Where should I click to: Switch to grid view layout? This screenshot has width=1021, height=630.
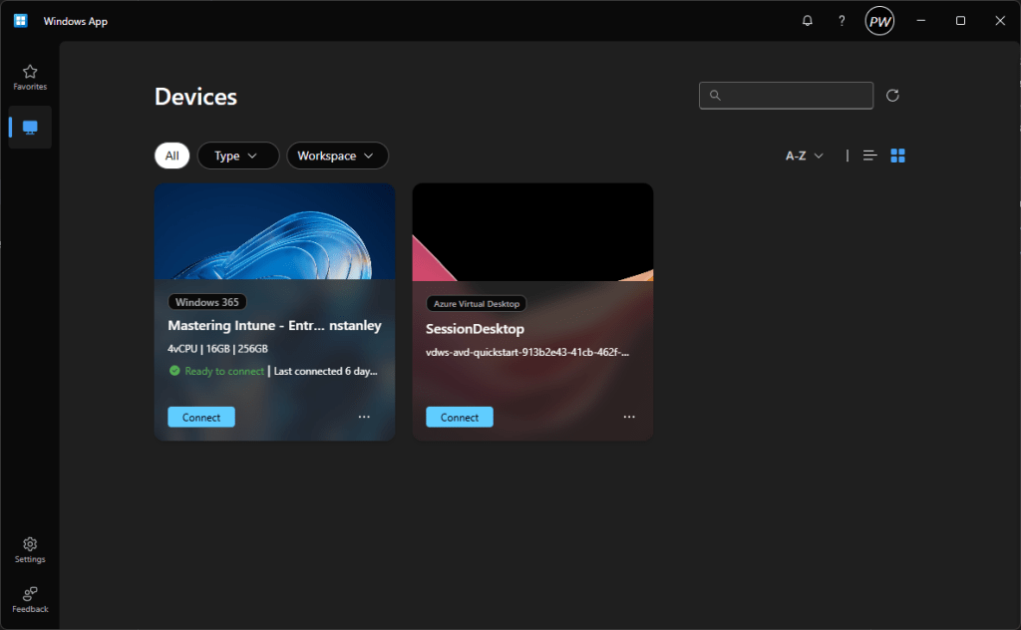pyautogui.click(x=897, y=156)
